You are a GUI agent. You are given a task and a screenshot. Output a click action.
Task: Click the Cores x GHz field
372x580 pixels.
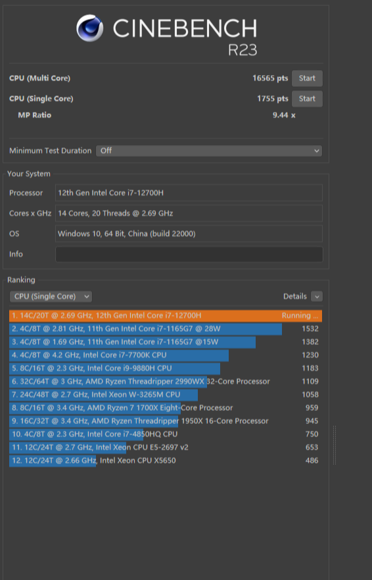(189, 213)
